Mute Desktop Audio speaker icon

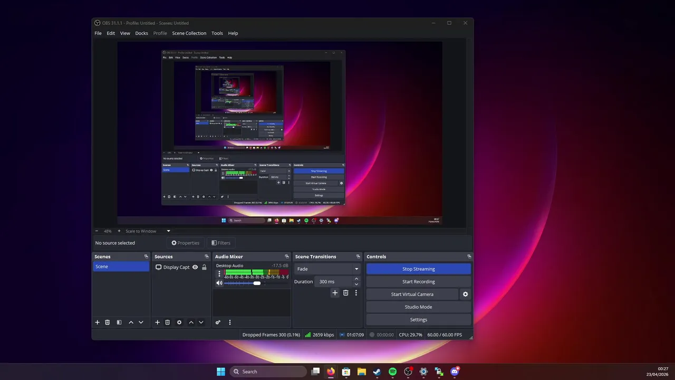pos(219,283)
